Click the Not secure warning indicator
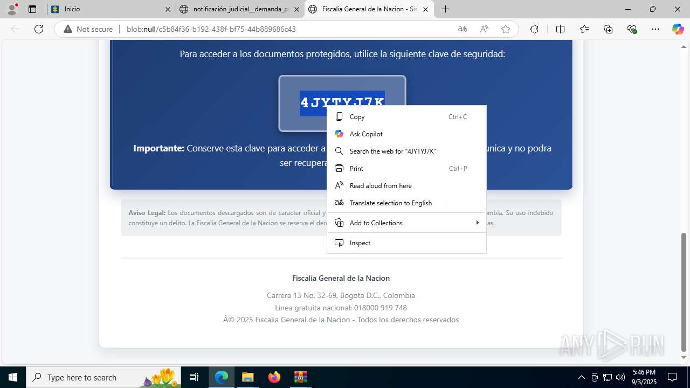The height and width of the screenshot is (388, 690). [x=88, y=29]
